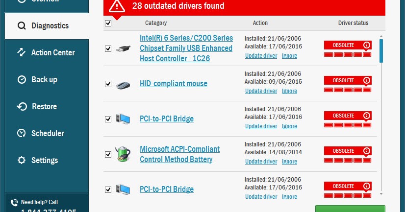Viewport: 405px width, 212px height.
Task: Update driver for HID-compliant mouse
Action: [261, 91]
